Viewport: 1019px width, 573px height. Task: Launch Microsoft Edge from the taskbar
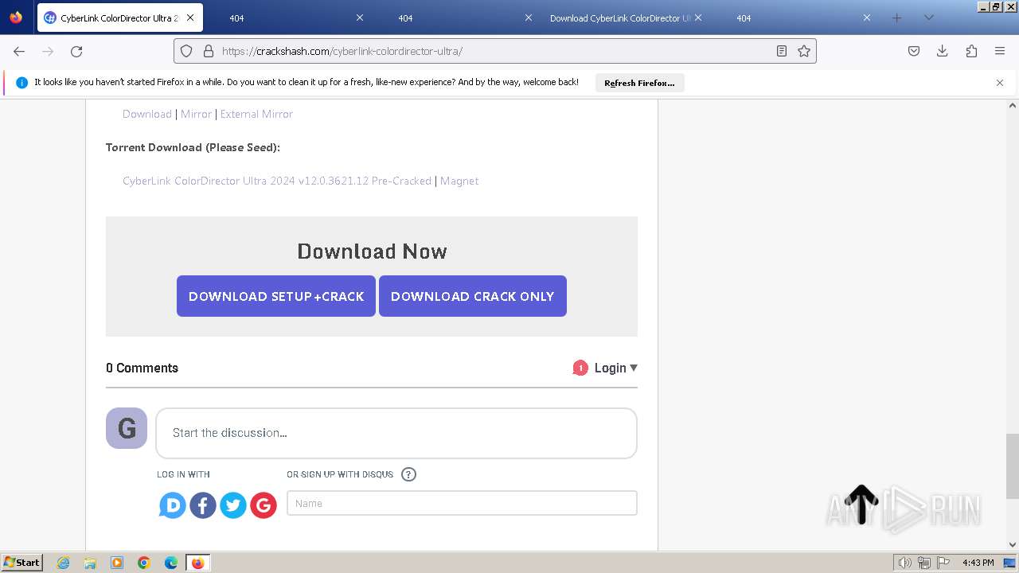point(171,563)
